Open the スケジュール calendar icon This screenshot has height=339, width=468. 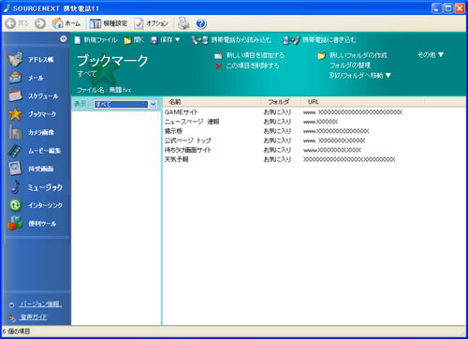tap(15, 96)
